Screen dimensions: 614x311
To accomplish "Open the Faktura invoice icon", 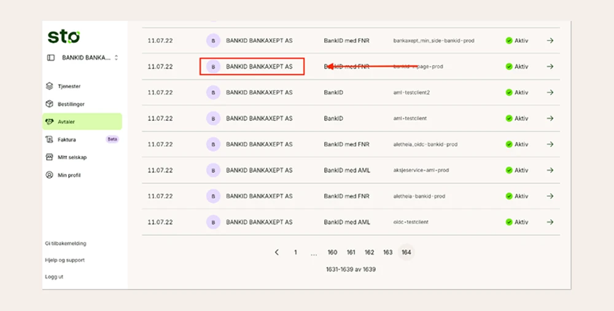I will 49,139.
